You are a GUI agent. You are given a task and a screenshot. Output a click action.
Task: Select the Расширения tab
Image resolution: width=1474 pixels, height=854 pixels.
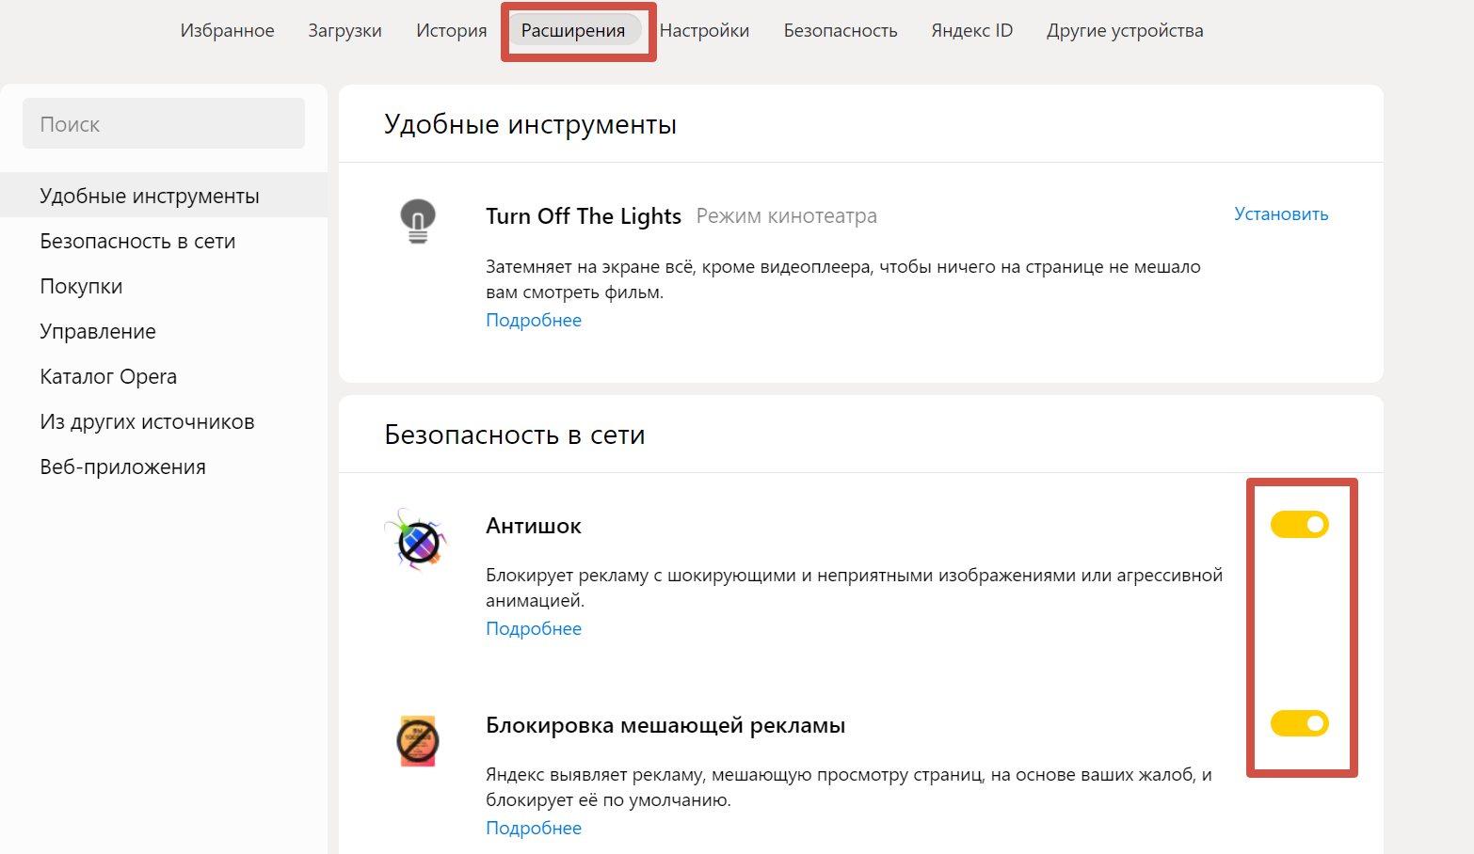pyautogui.click(x=573, y=30)
